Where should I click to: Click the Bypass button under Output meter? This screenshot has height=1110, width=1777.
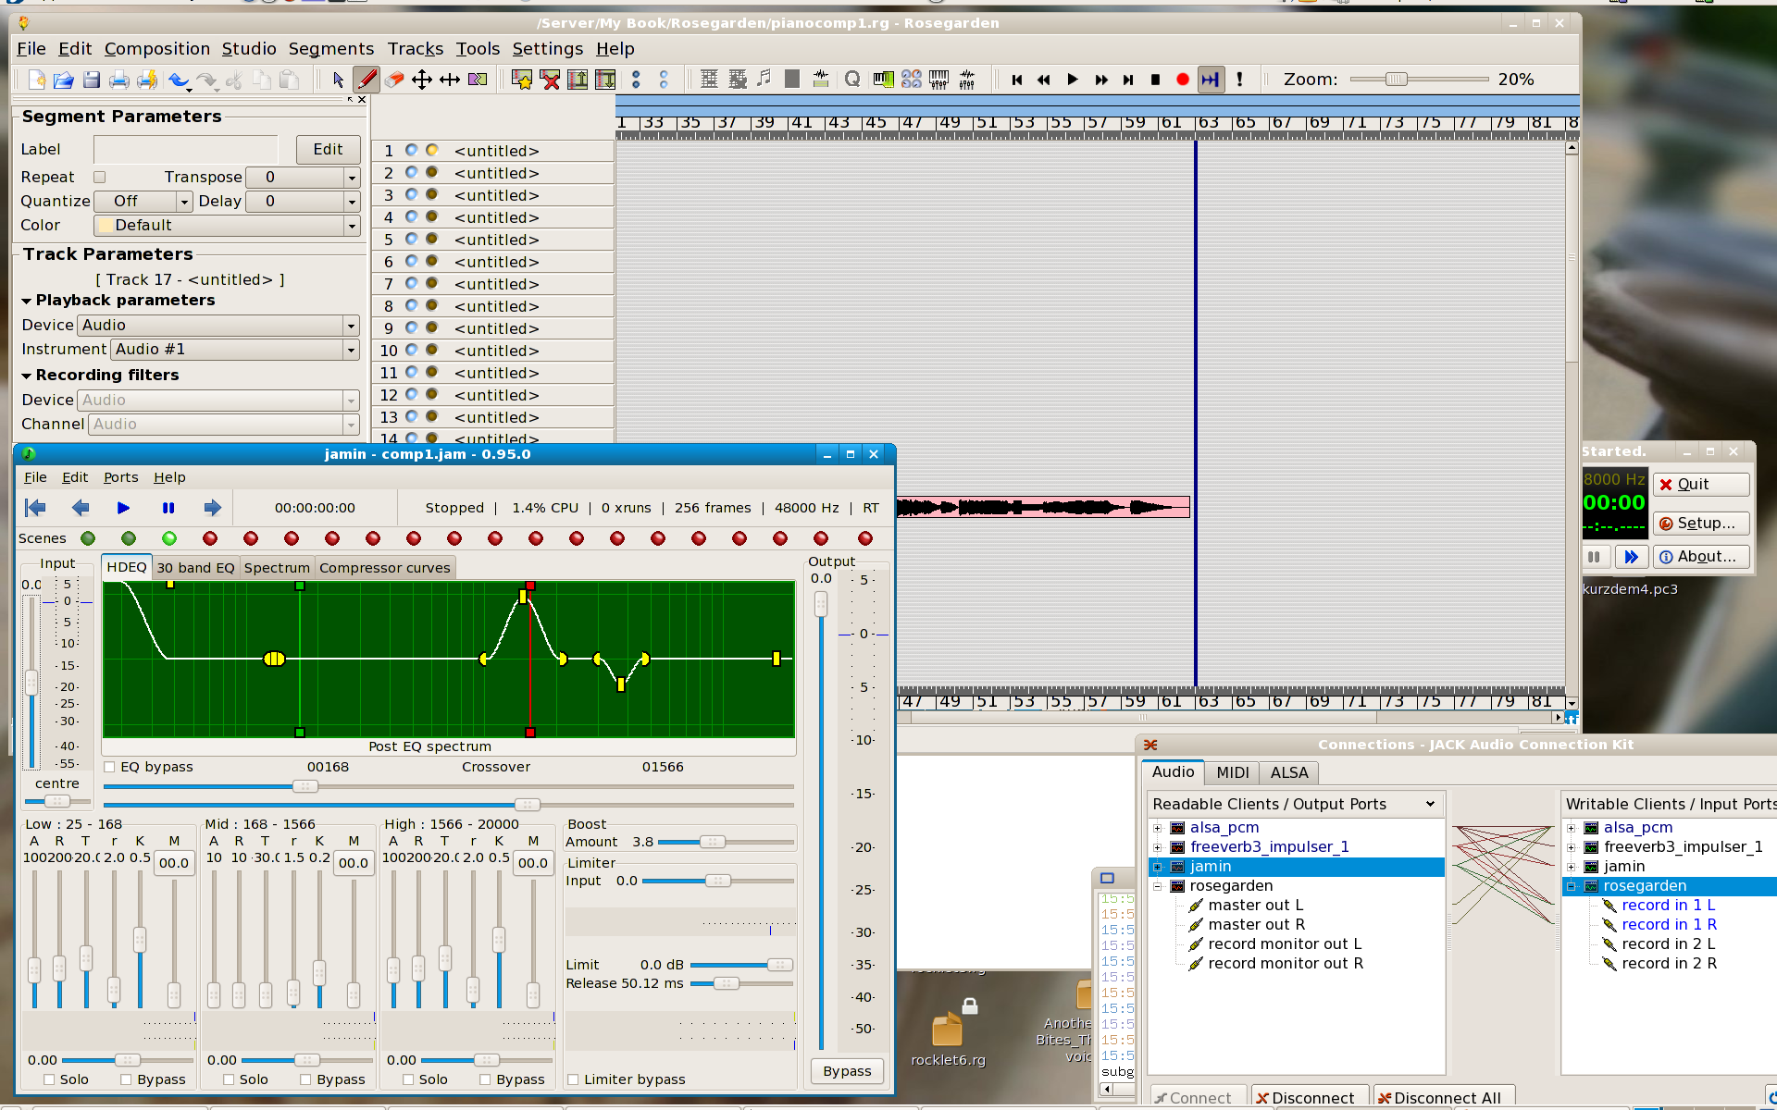point(847,1071)
